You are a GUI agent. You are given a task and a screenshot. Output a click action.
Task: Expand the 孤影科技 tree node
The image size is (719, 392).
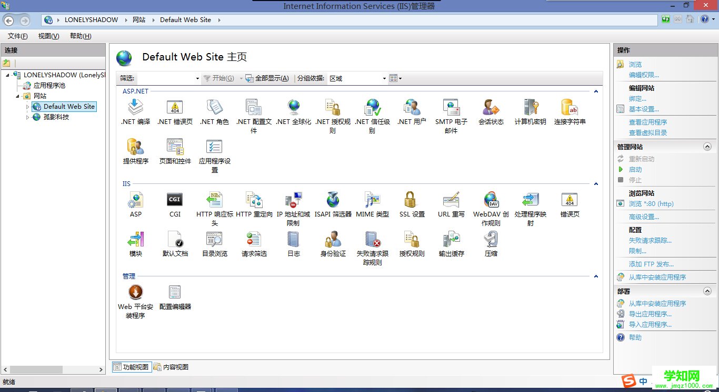tap(28, 117)
